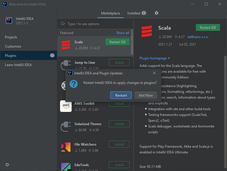Select the EduTools plugin title
Screen dimensions: 227x171
81,165
